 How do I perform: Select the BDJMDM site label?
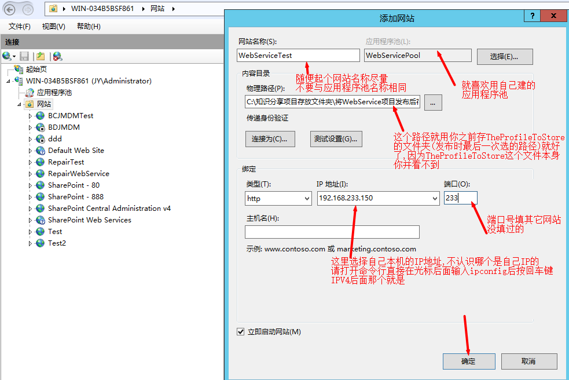click(64, 127)
